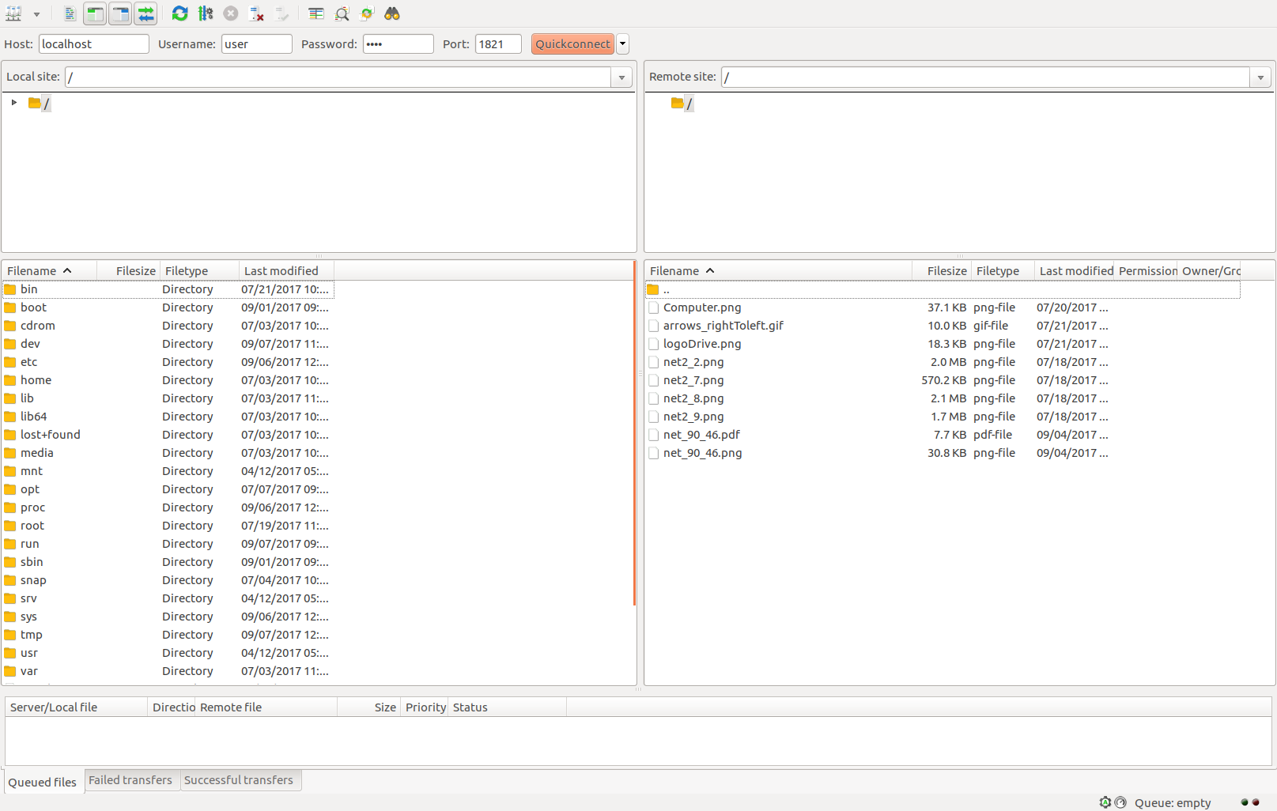Select the tmp folder icon
This screenshot has height=811, width=1277.
[10, 635]
